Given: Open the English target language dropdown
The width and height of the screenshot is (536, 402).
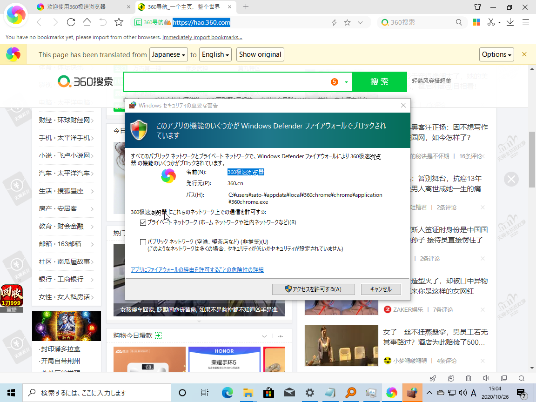Looking at the screenshot, I should coord(215,54).
